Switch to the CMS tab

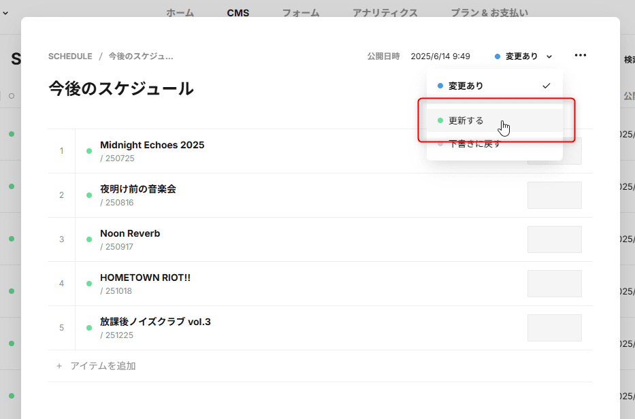[238, 13]
